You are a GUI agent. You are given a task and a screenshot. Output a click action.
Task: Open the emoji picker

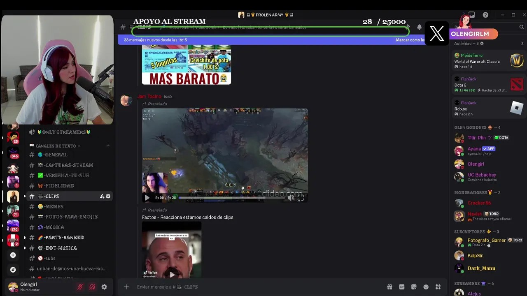[426, 287]
